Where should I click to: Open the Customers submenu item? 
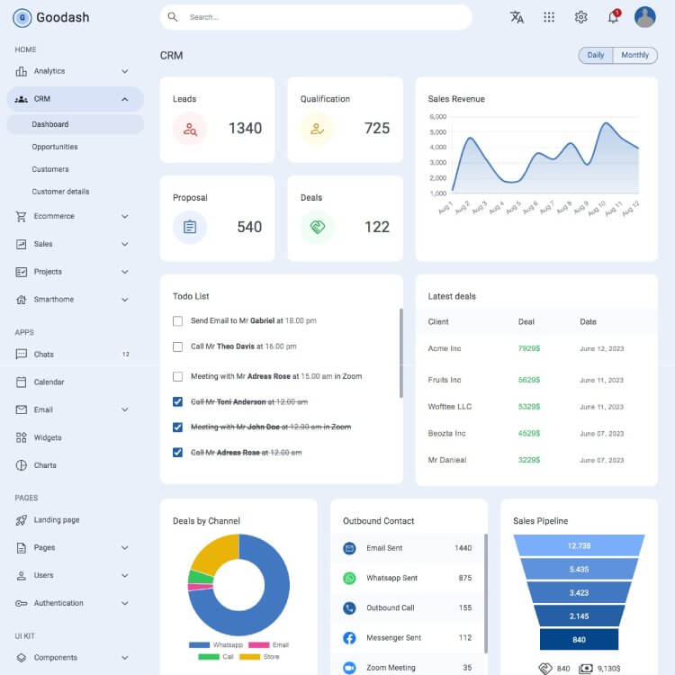click(x=76, y=169)
